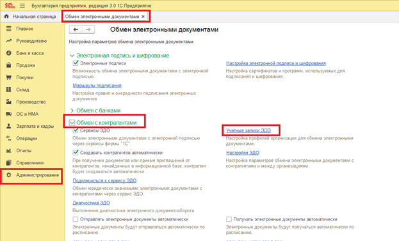Click the Производство factory icon
This screenshot has width=399, height=241.
click(x=9, y=102)
